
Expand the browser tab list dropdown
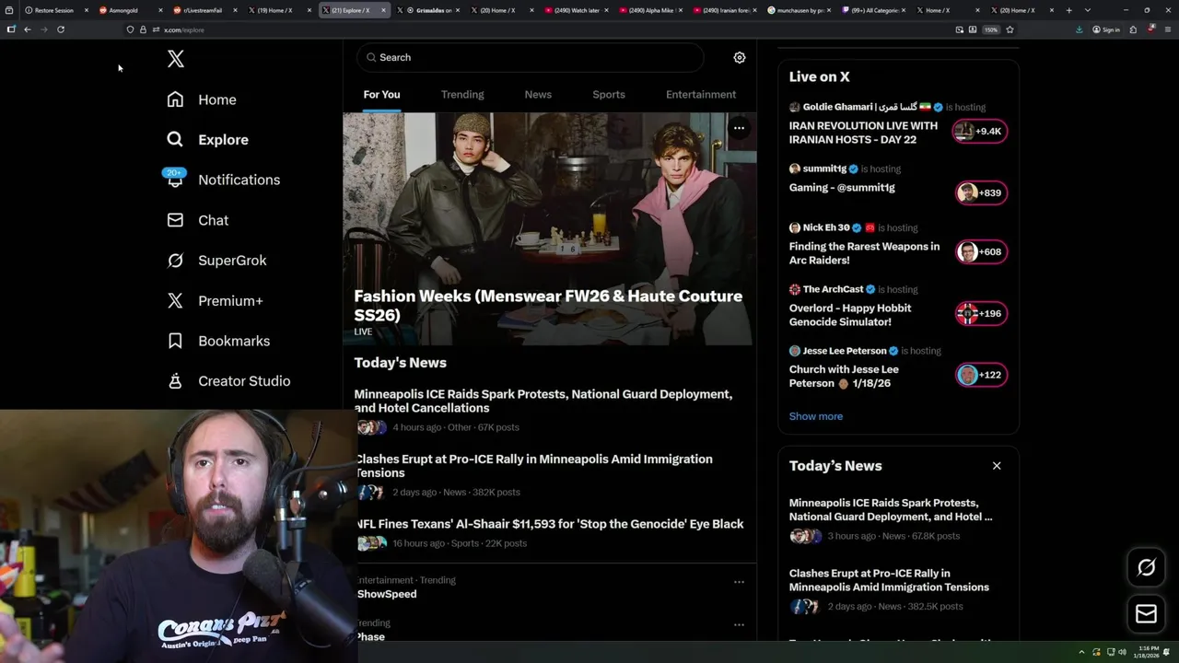tap(1088, 10)
